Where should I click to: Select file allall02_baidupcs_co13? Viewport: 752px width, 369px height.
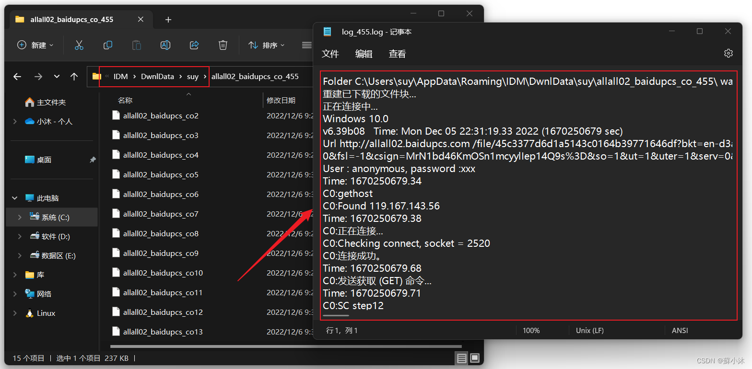point(163,332)
